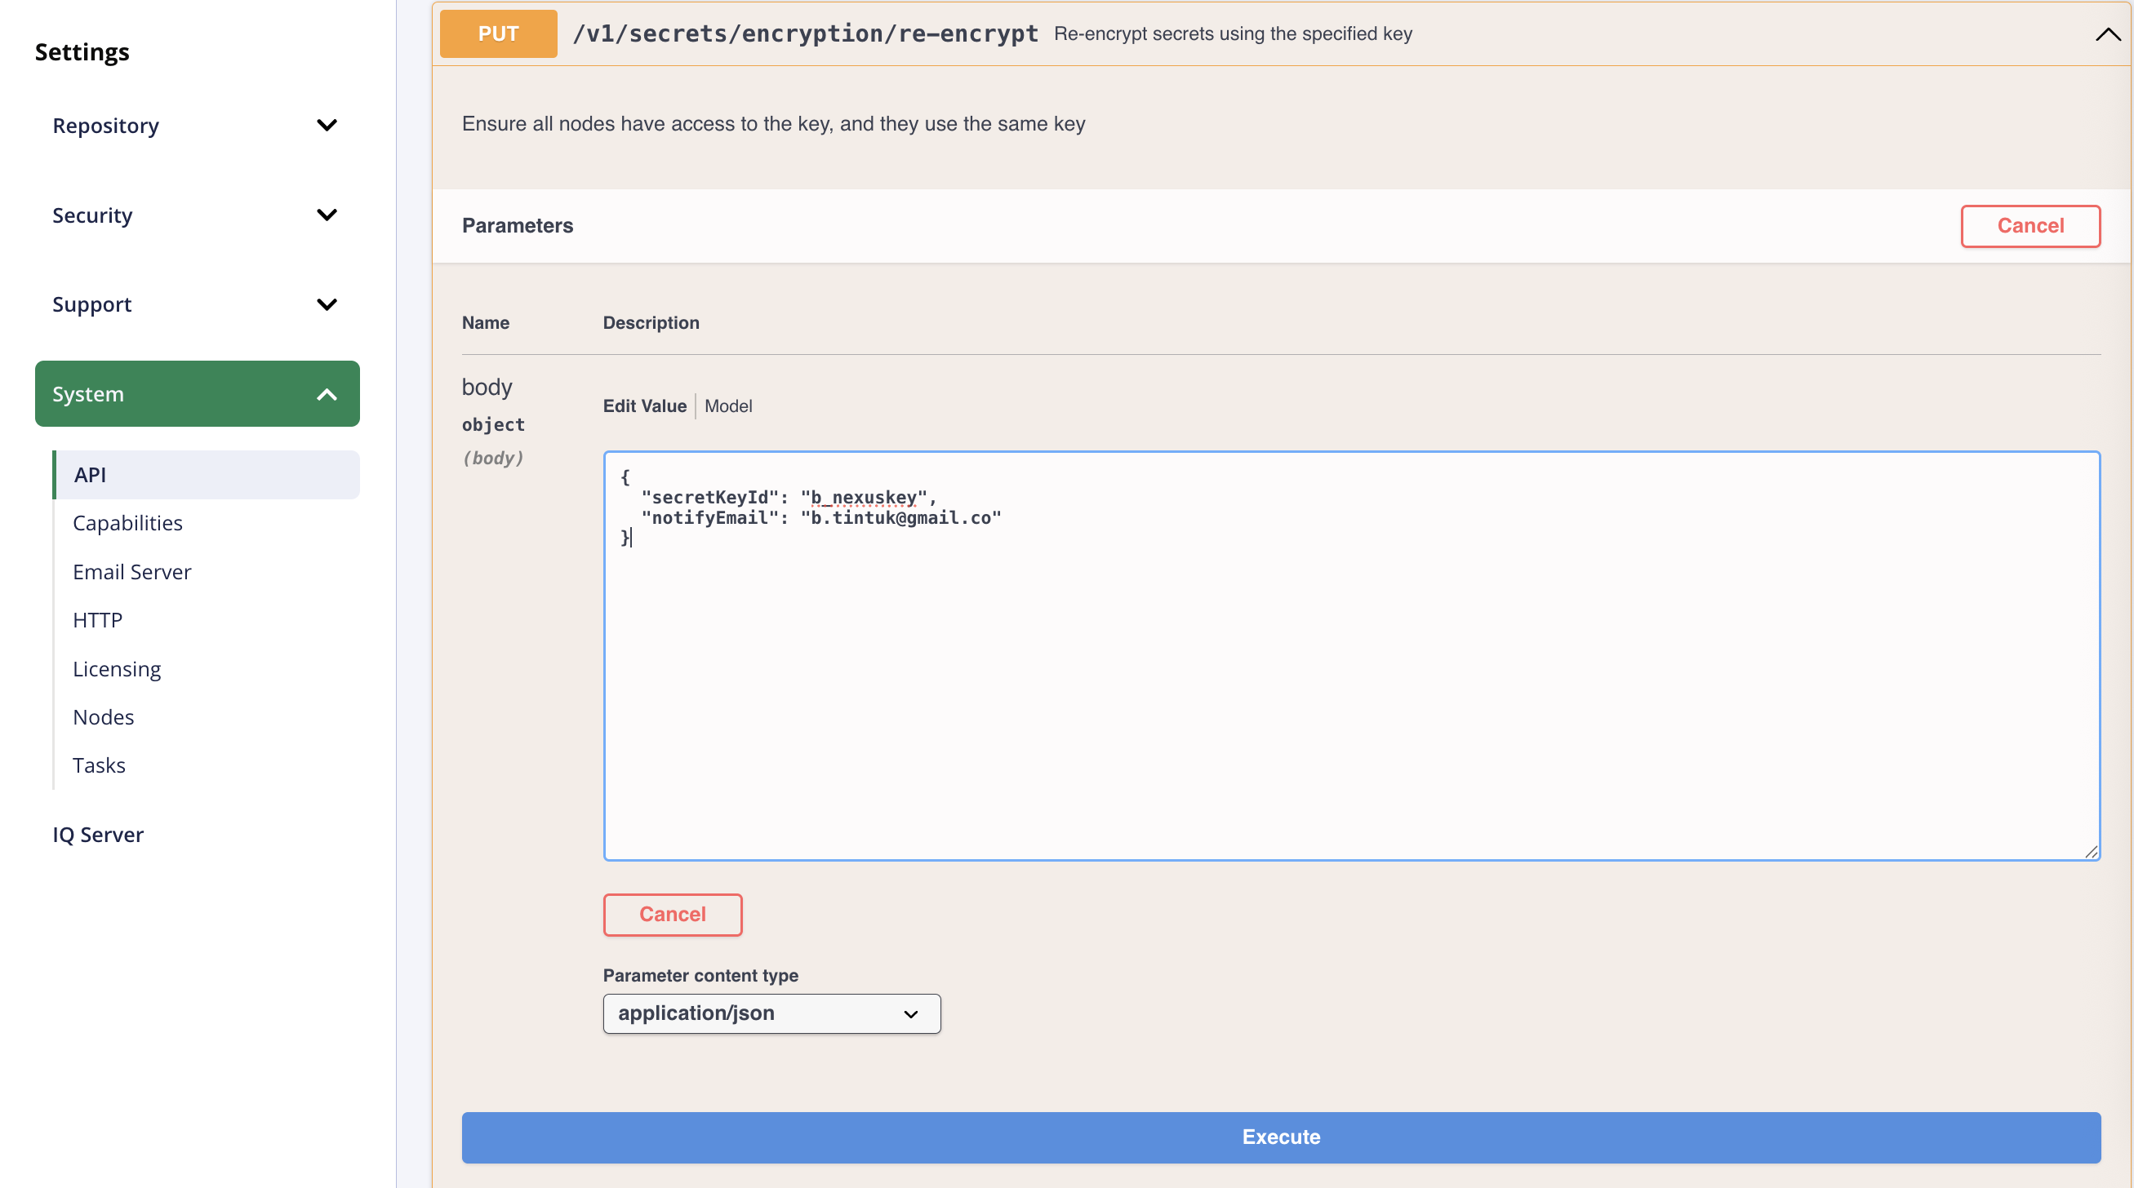2134x1188 pixels.
Task: Open HTTP settings
Action: pos(98,620)
